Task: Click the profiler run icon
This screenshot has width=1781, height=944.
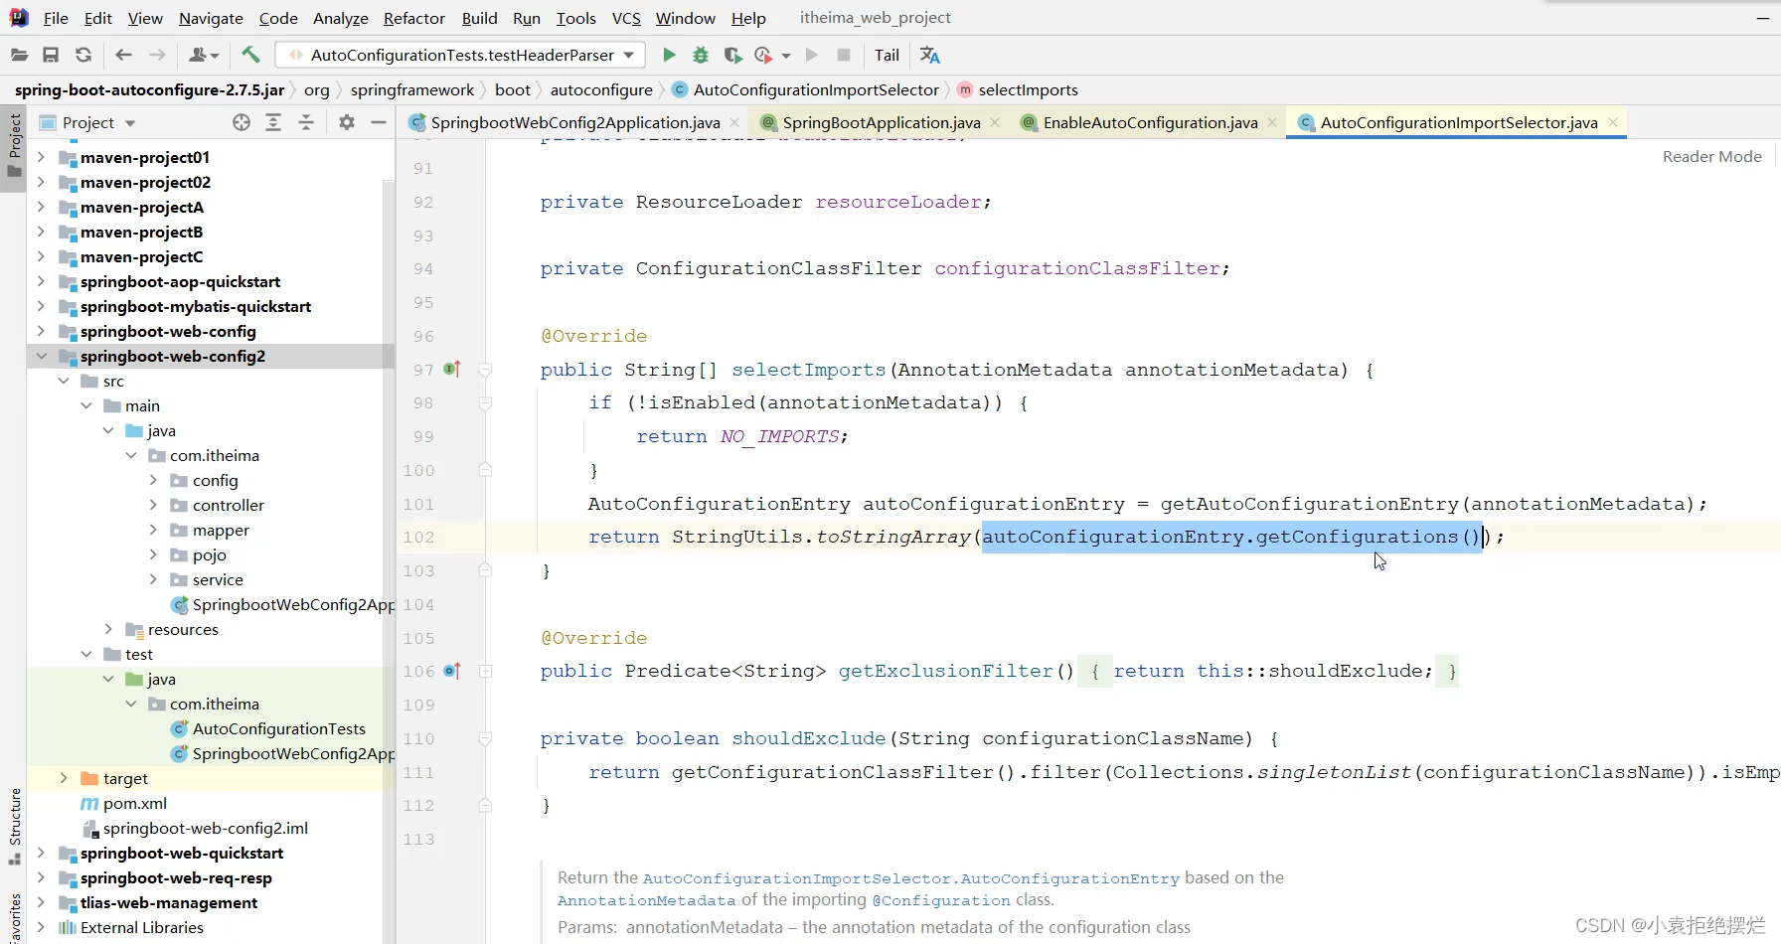Action: (x=763, y=55)
